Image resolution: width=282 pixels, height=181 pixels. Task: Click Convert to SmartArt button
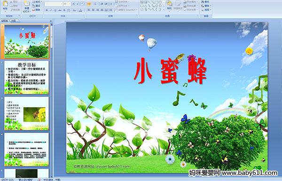click(126, 10)
